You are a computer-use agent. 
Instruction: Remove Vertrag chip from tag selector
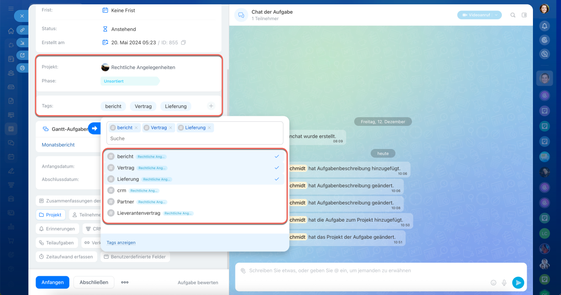(x=170, y=128)
